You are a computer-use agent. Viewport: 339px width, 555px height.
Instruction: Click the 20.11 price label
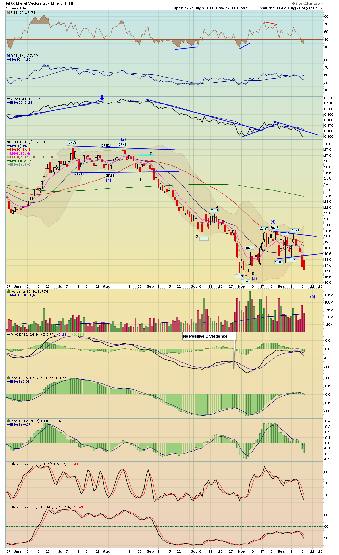[204, 239]
